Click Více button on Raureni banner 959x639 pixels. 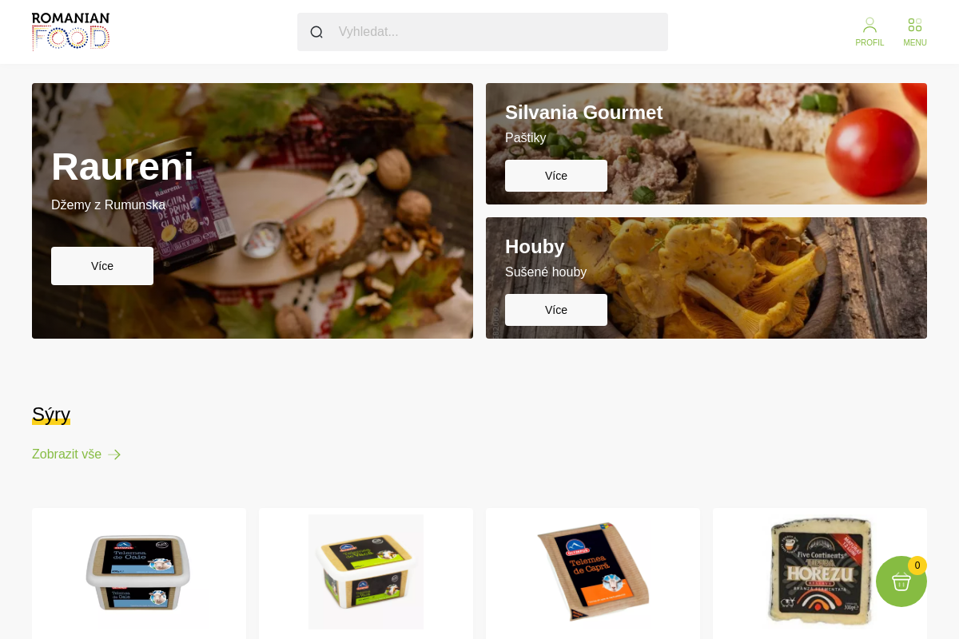(x=102, y=266)
